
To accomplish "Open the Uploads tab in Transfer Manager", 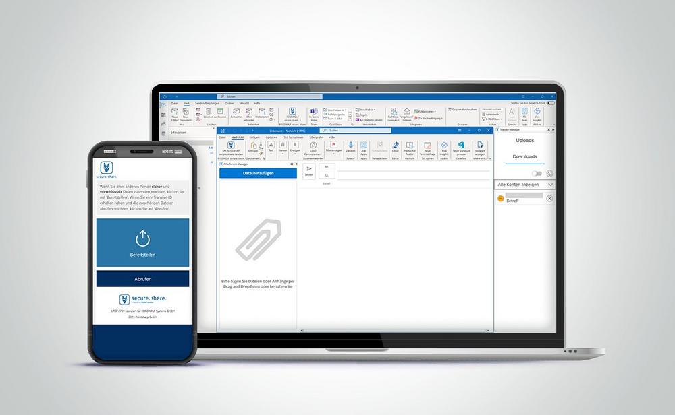I will coord(524,141).
